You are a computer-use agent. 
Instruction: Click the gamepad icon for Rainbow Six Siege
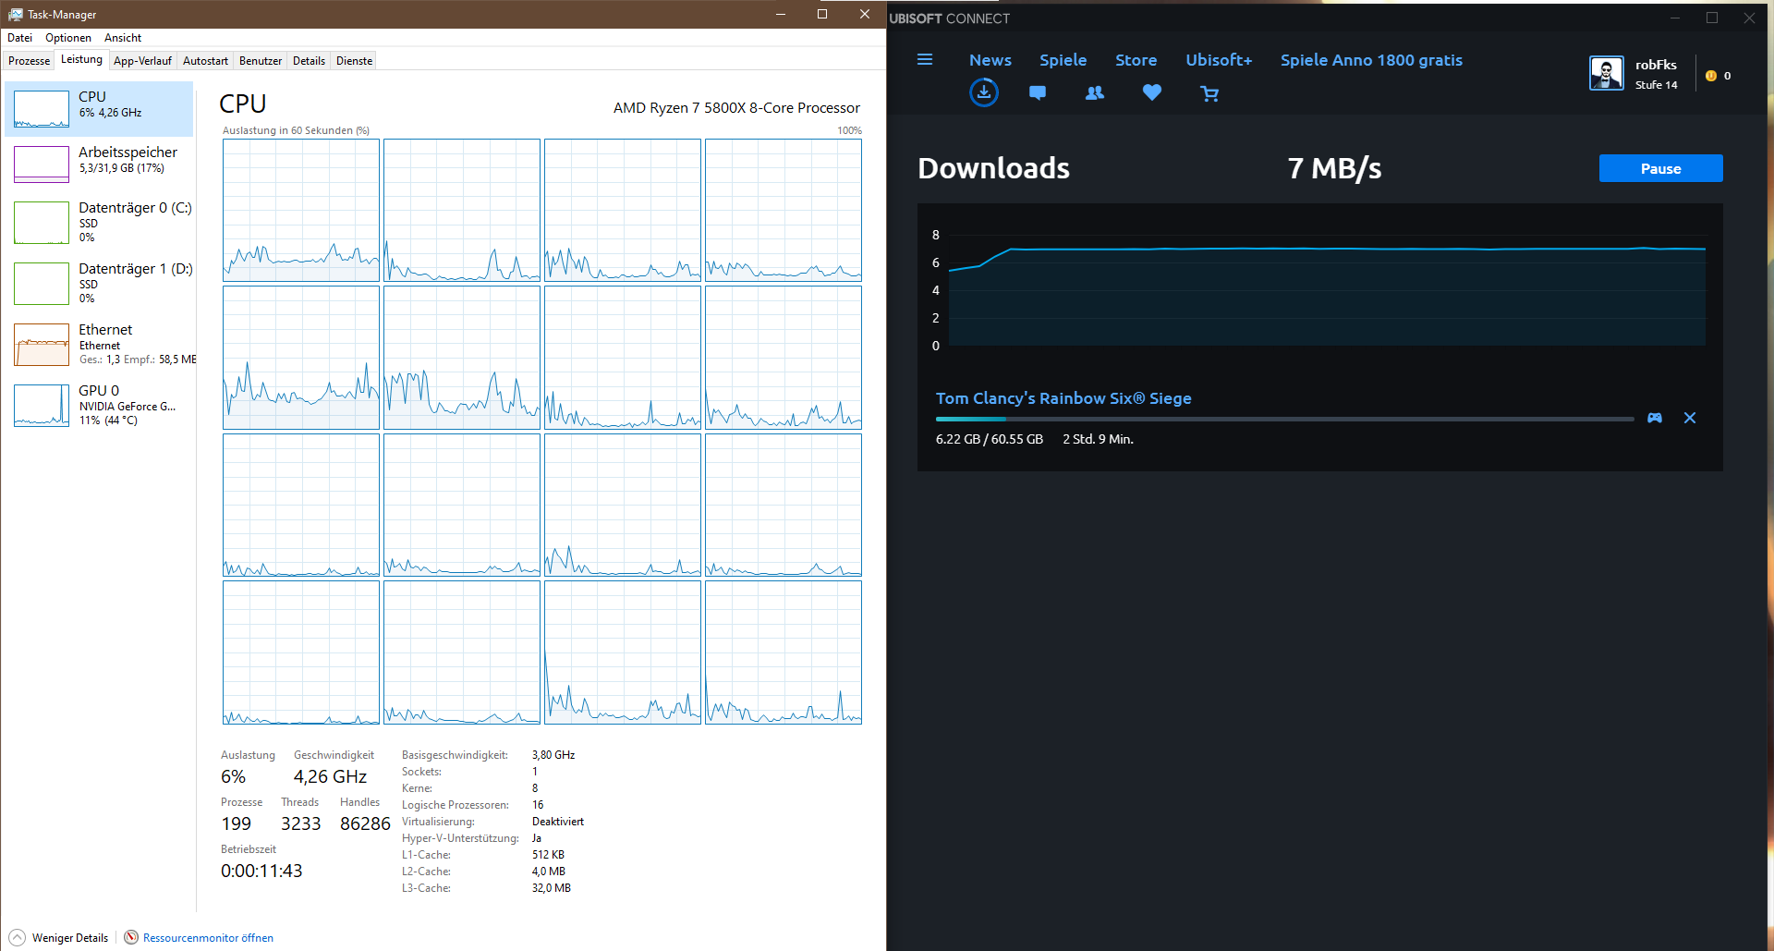[x=1655, y=418]
